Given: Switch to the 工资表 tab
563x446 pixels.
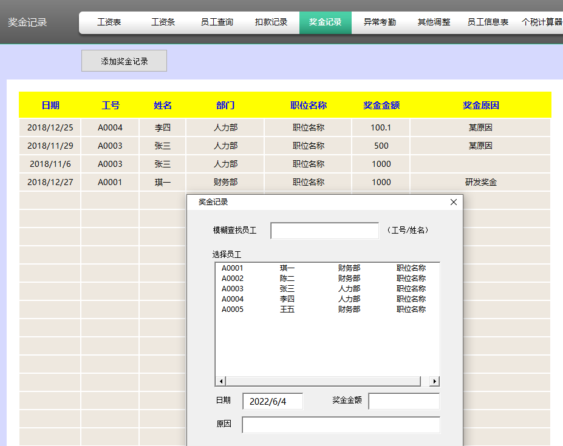Looking at the screenshot, I should [109, 21].
